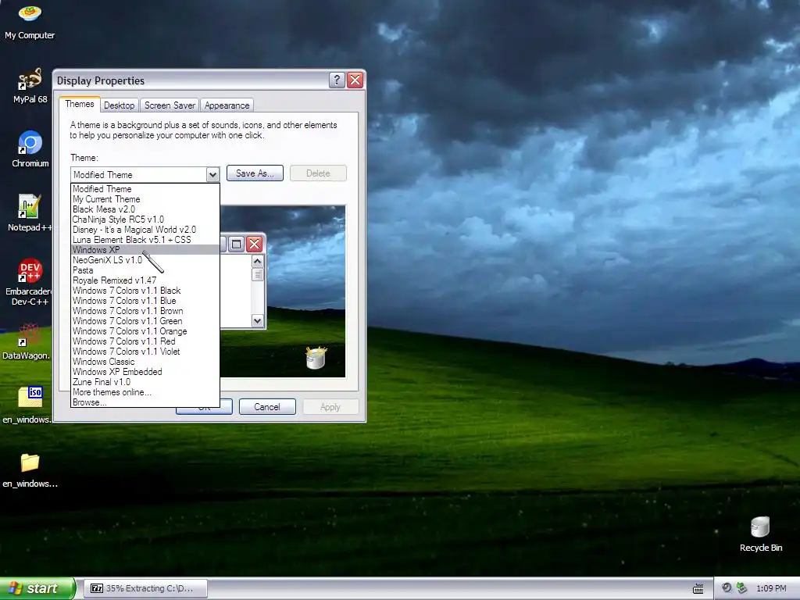
Task: Select the DataWagon desktop shortcut
Action: coord(27,341)
